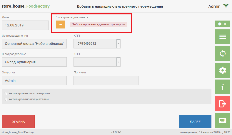
Task: Select the 'Из подразделения' field
Action: [34, 44]
